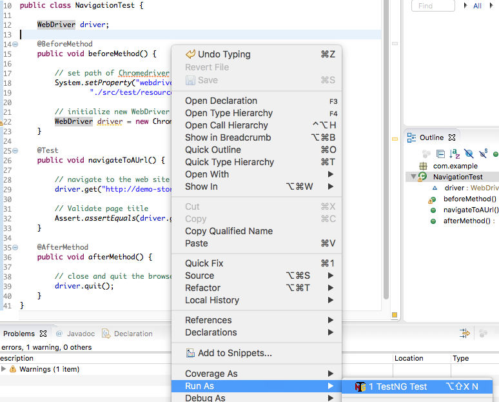Screen dimensions: 499x402
Task: Click the Collapse All icon in Outline
Action: tap(441, 154)
